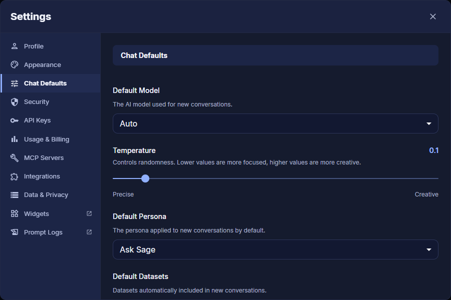Go to Security settings

[51, 102]
